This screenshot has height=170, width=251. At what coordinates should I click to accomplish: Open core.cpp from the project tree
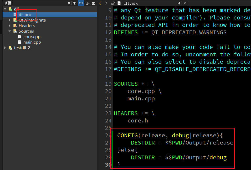[32, 37]
